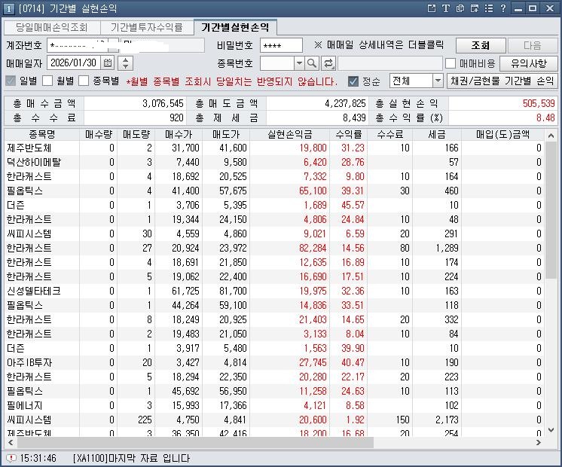Click the copy screen icon in title bar

460,8
